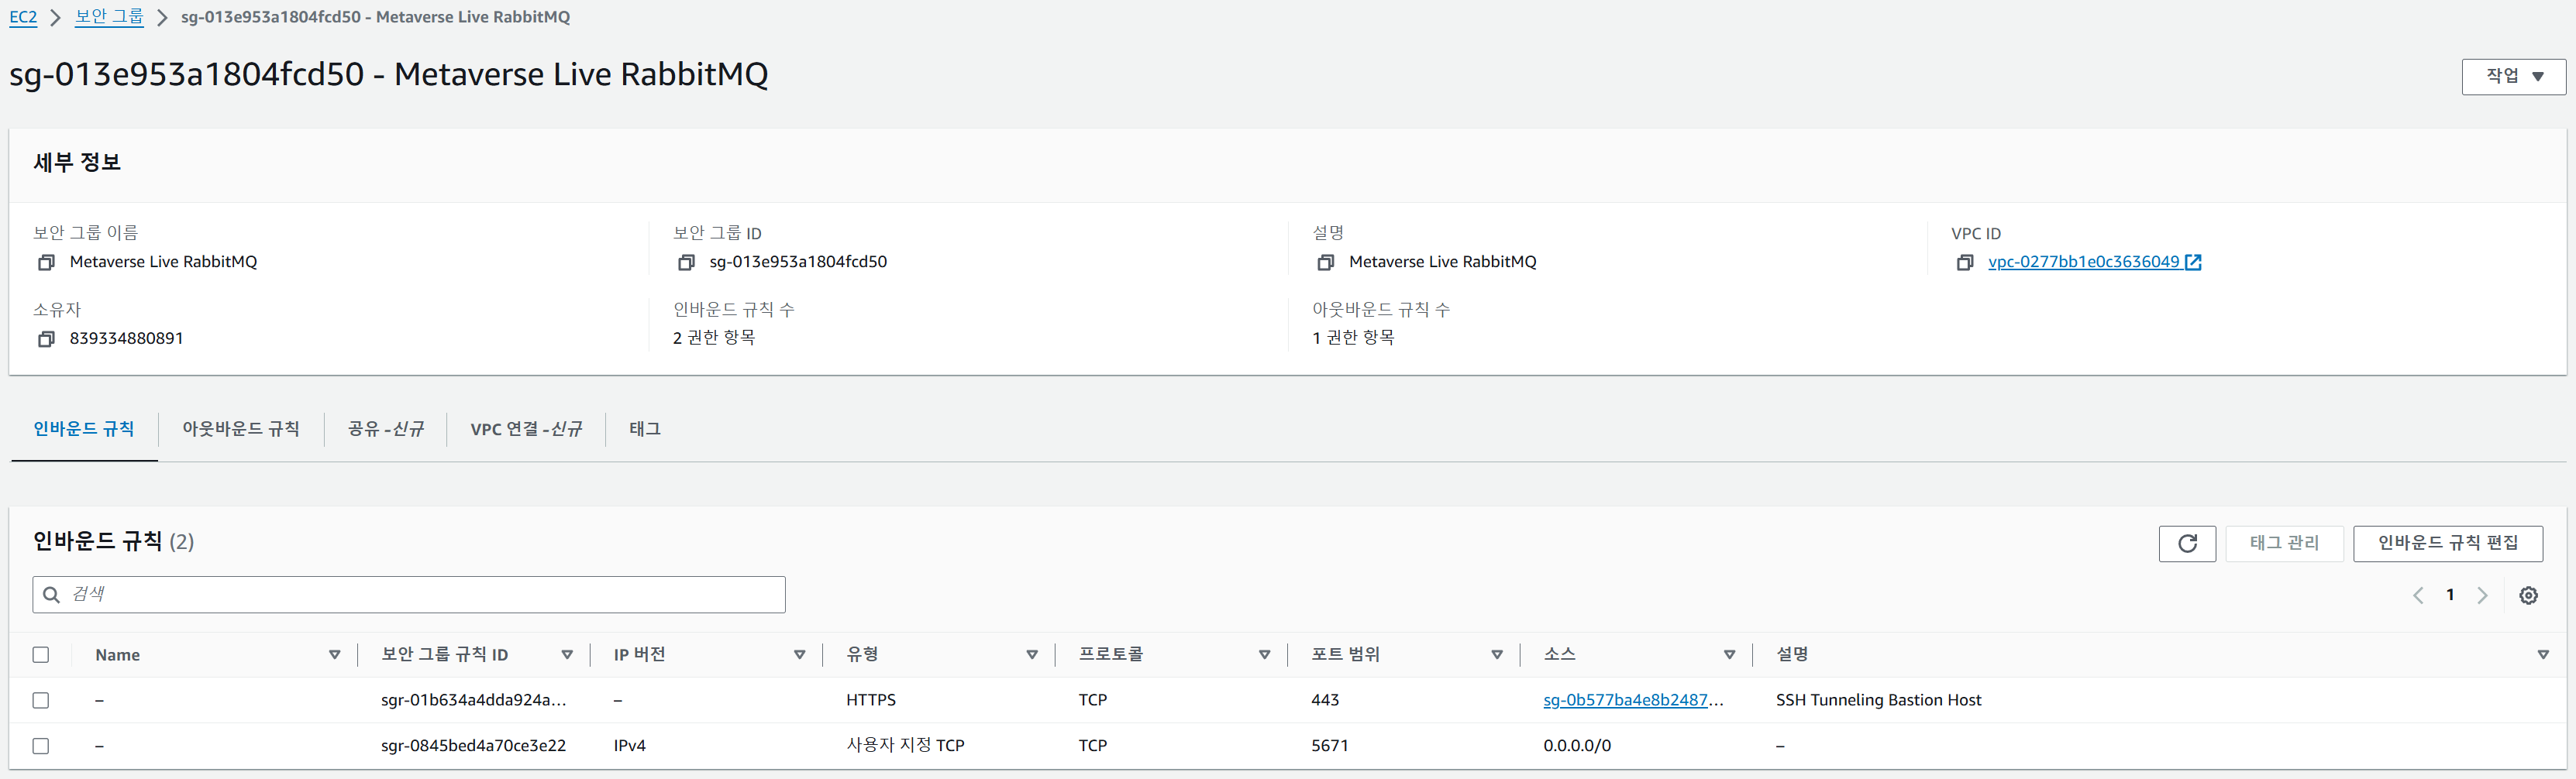Select all inbound rules checkbox
Image resolution: width=2576 pixels, height=779 pixels.
coord(41,655)
